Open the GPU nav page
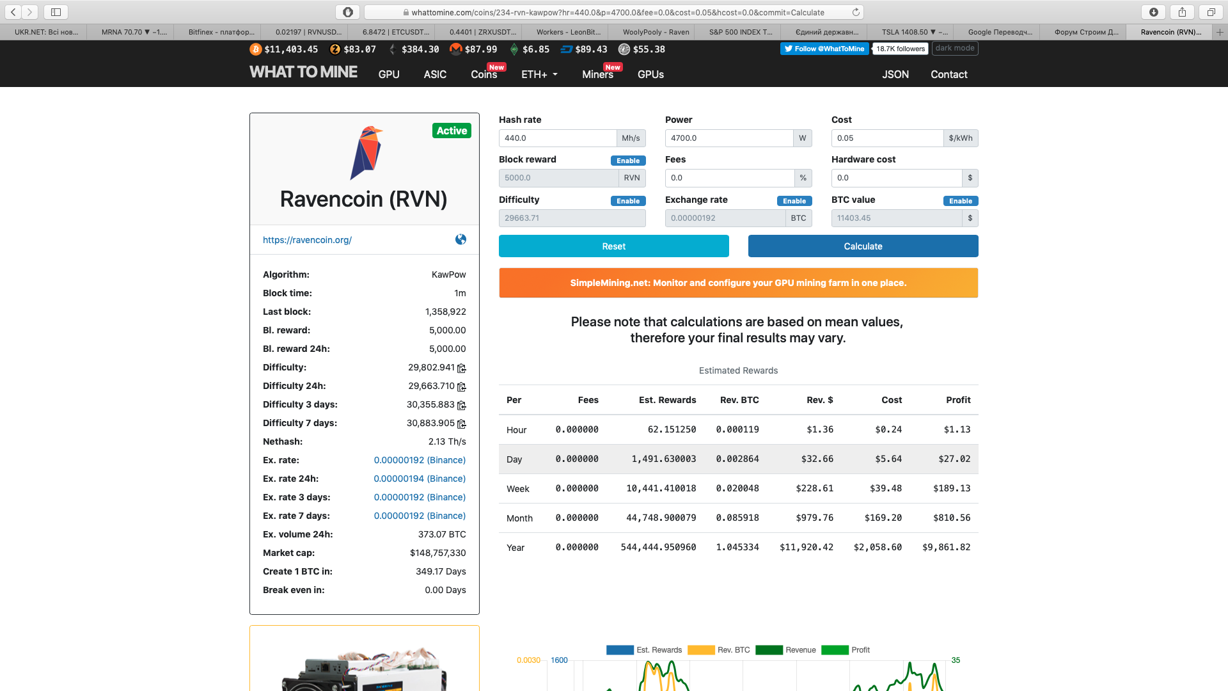The width and height of the screenshot is (1228, 691). point(389,75)
